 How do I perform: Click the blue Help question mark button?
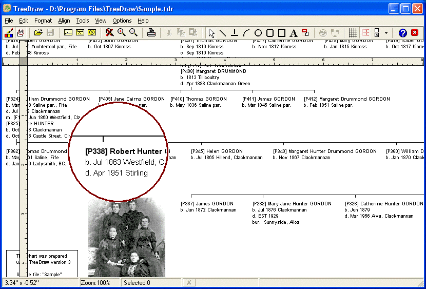coord(402,33)
